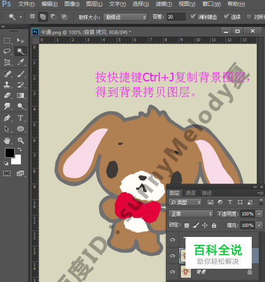
Task: Select the Dodge tool
Action: tap(20, 106)
